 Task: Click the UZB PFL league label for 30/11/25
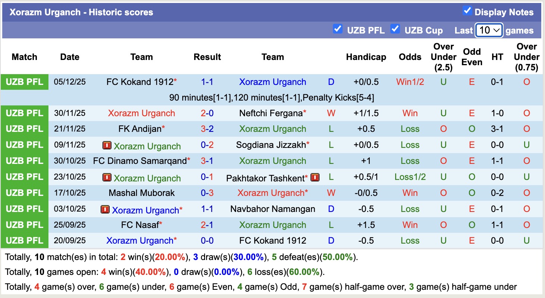pyautogui.click(x=25, y=113)
